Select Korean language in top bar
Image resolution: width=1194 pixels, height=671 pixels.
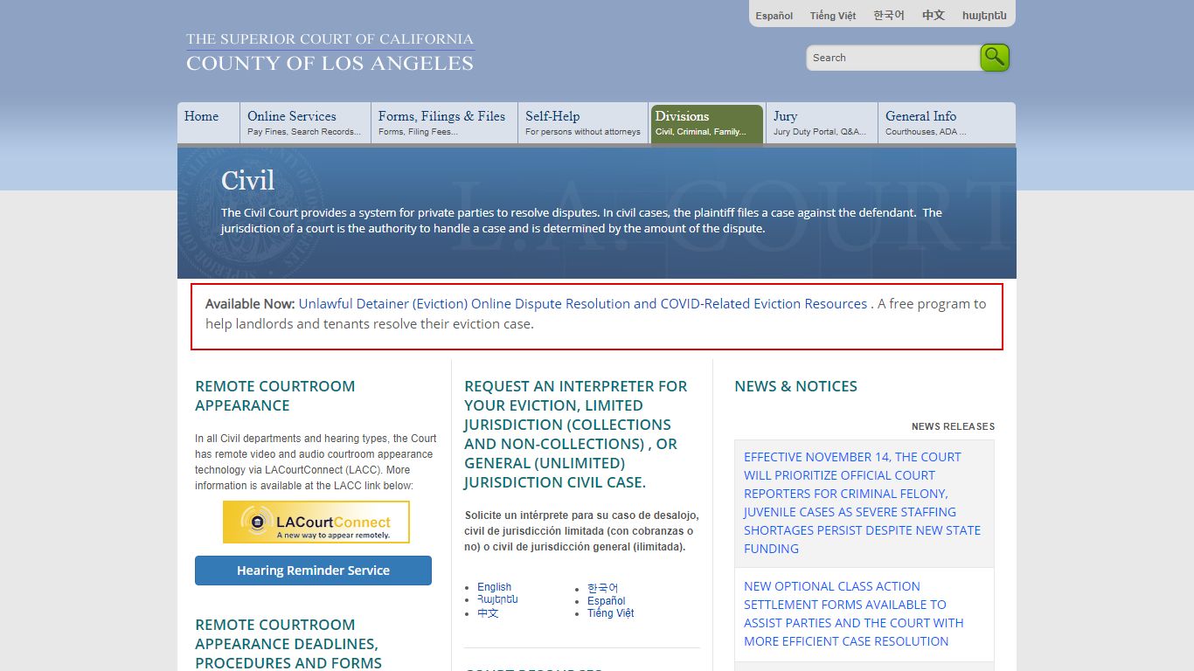pyautogui.click(x=889, y=16)
